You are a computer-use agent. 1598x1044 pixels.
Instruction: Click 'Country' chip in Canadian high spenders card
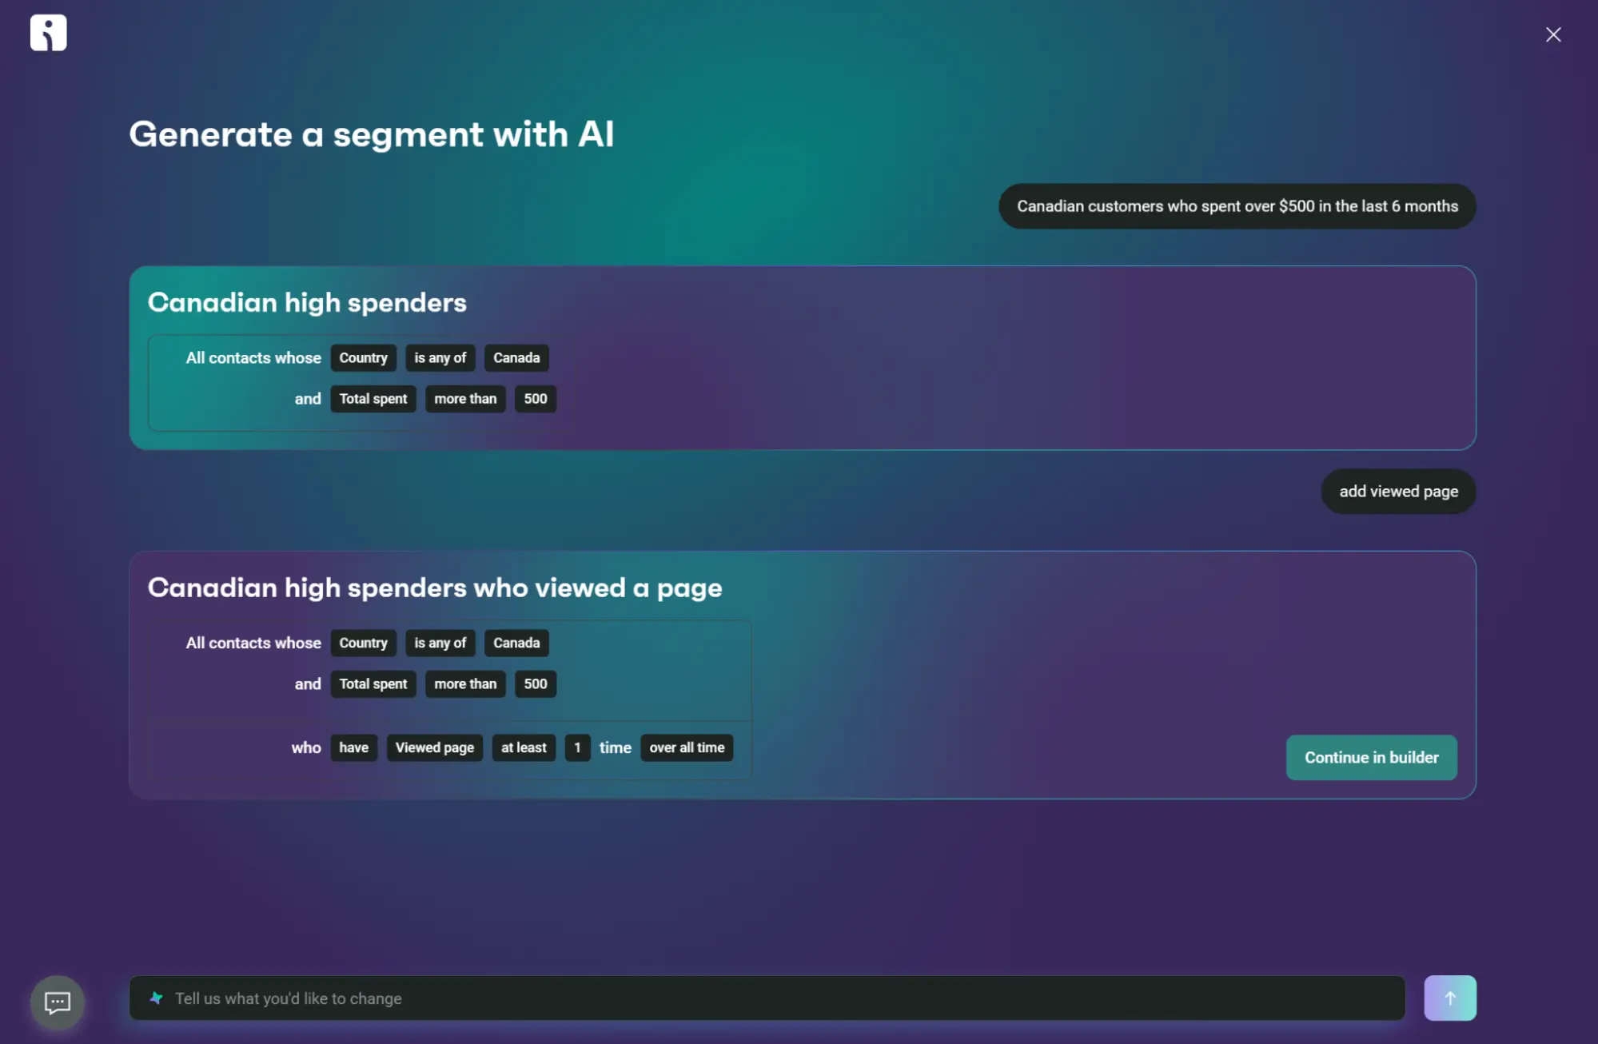coord(363,357)
